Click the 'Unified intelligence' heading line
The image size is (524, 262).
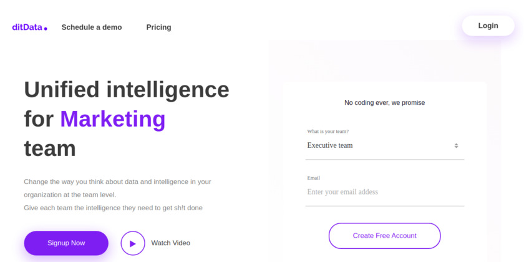click(x=127, y=89)
